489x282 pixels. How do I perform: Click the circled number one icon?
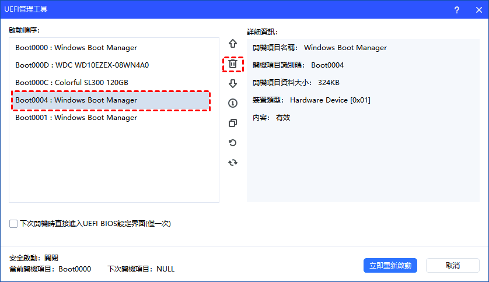(233, 103)
